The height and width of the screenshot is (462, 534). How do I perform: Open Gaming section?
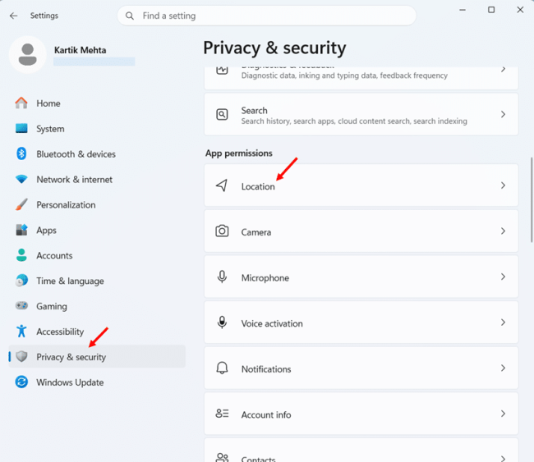click(97, 306)
